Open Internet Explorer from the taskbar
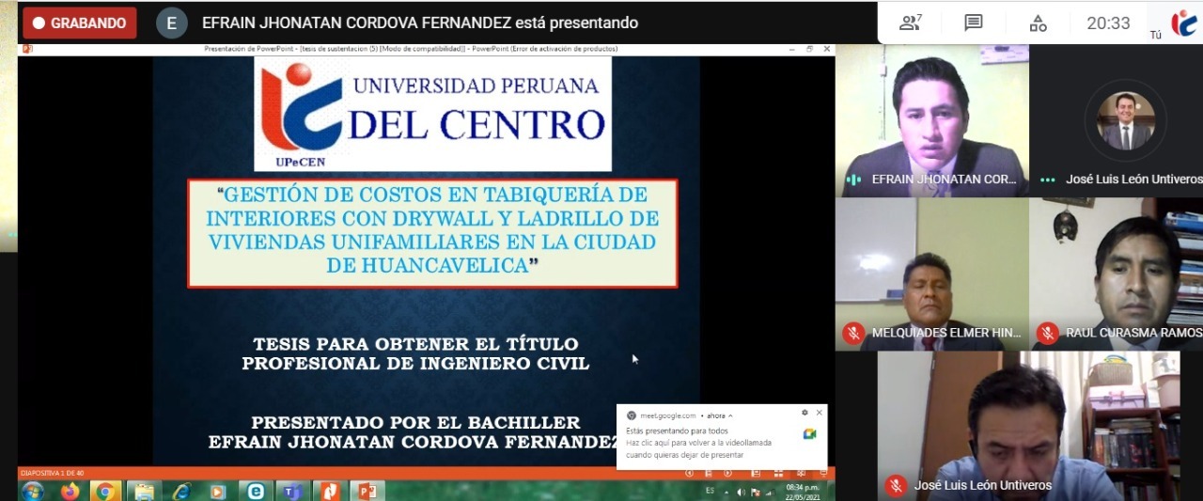Image resolution: width=1203 pixels, height=501 pixels. tap(181, 491)
